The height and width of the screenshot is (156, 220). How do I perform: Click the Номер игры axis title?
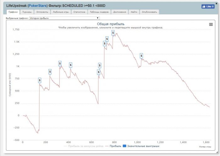(205, 147)
